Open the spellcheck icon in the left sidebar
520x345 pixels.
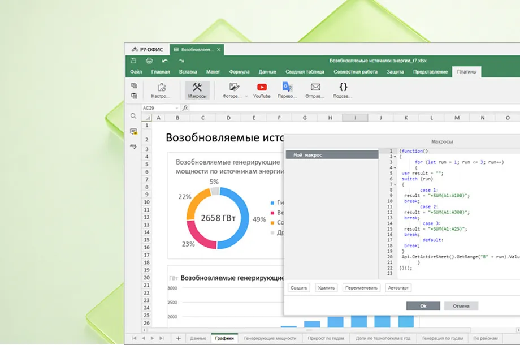133,146
